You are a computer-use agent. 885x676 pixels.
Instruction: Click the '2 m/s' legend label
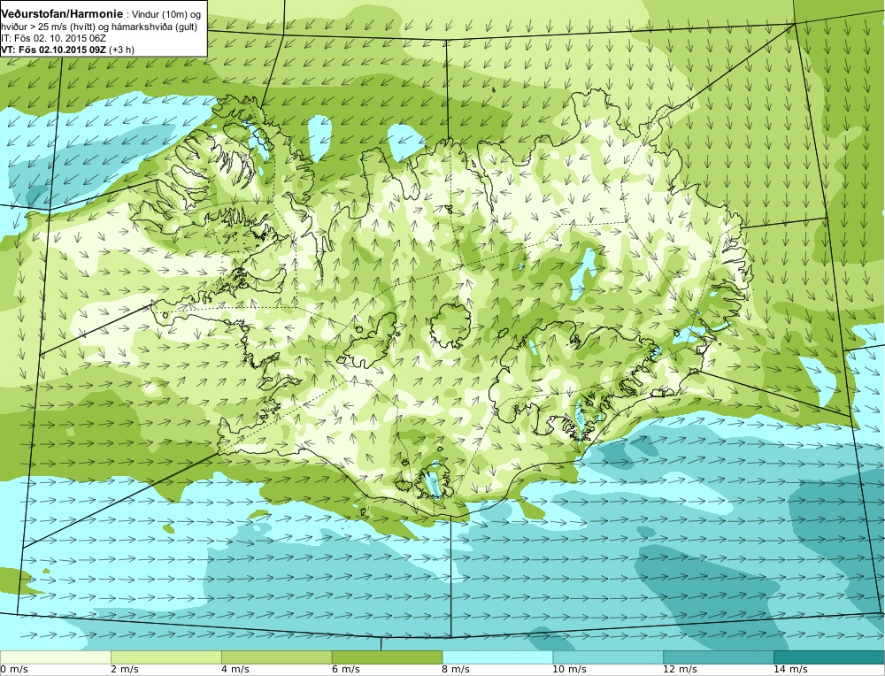126,670
